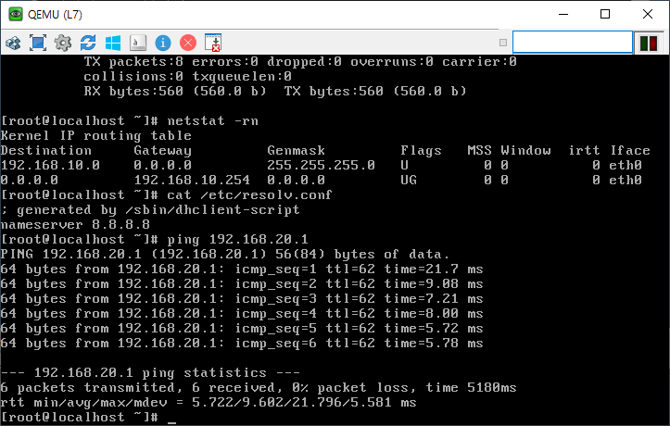Click the 'rtt min/avg/max/mdev' result line
The image size is (670, 426).
209,403
